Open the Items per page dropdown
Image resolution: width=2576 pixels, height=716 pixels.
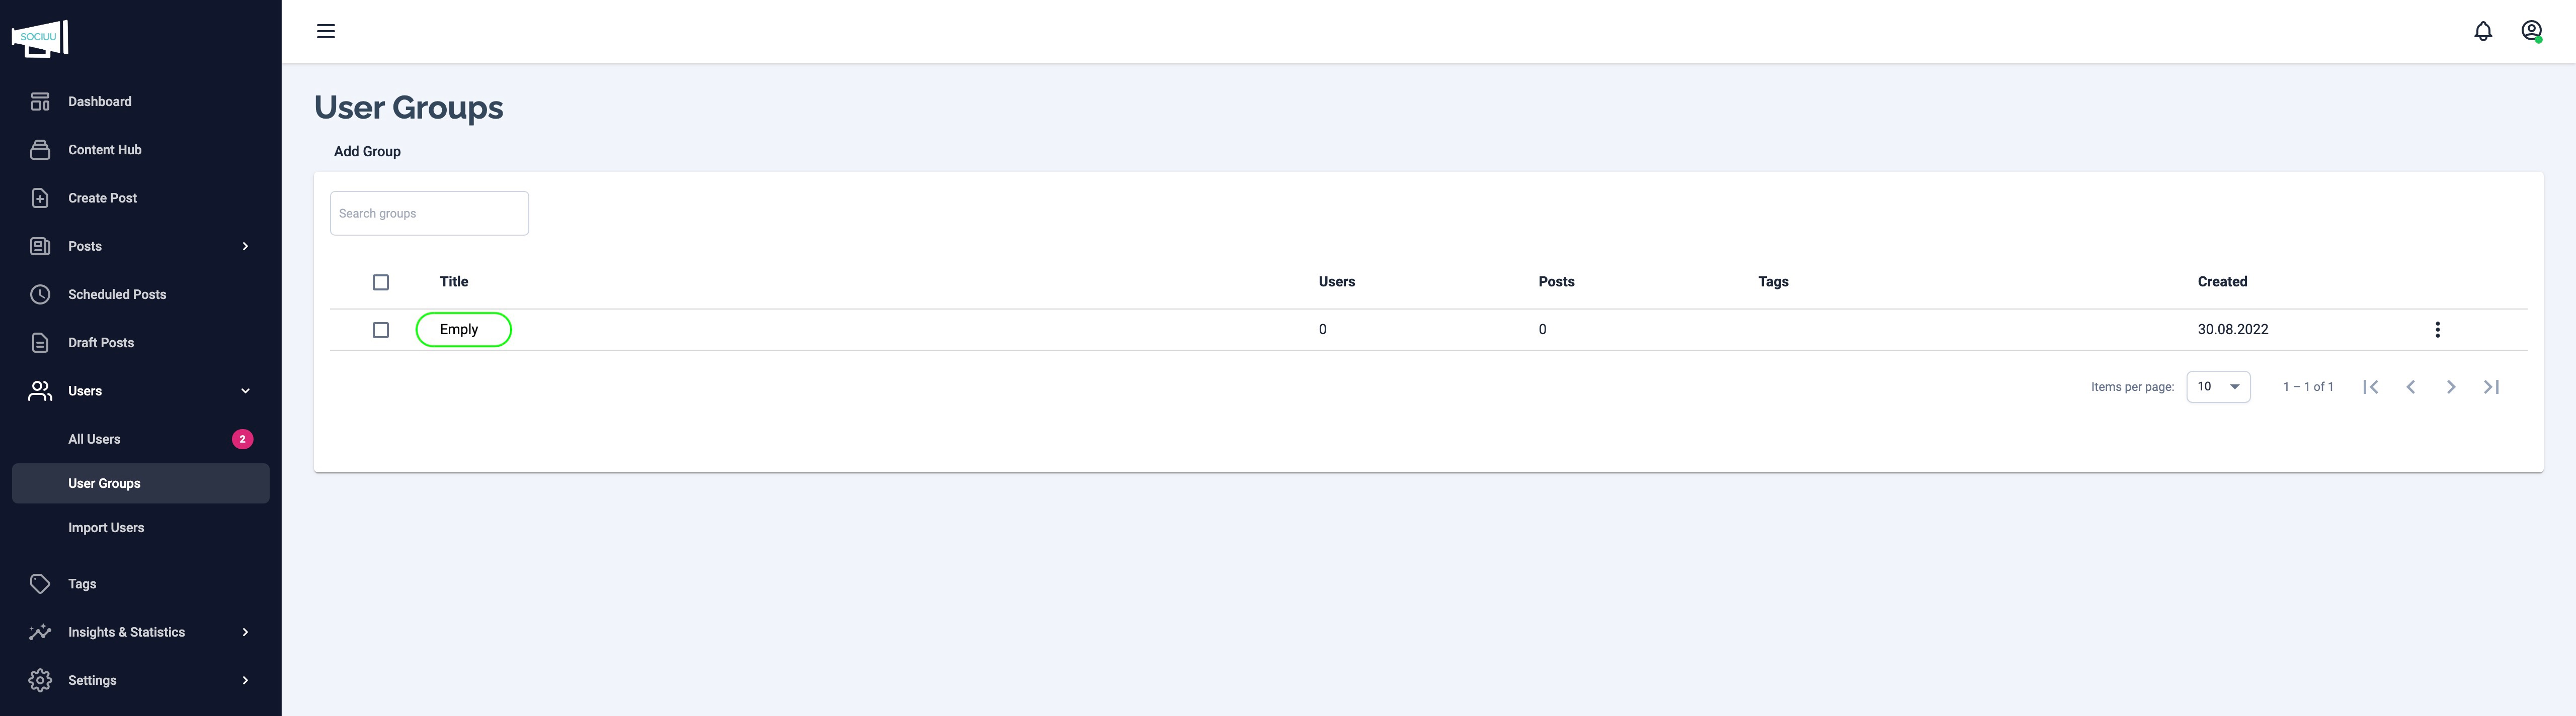tap(2217, 386)
